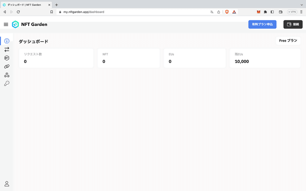View site security lock icon

(60, 12)
